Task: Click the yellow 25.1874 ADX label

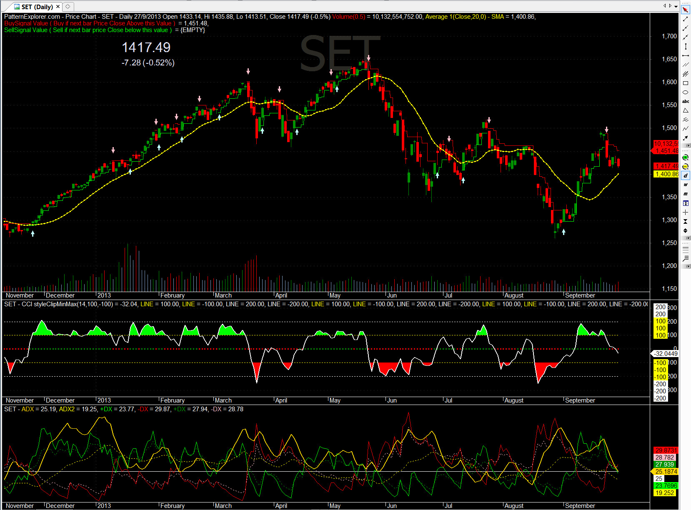Action: 665,472
